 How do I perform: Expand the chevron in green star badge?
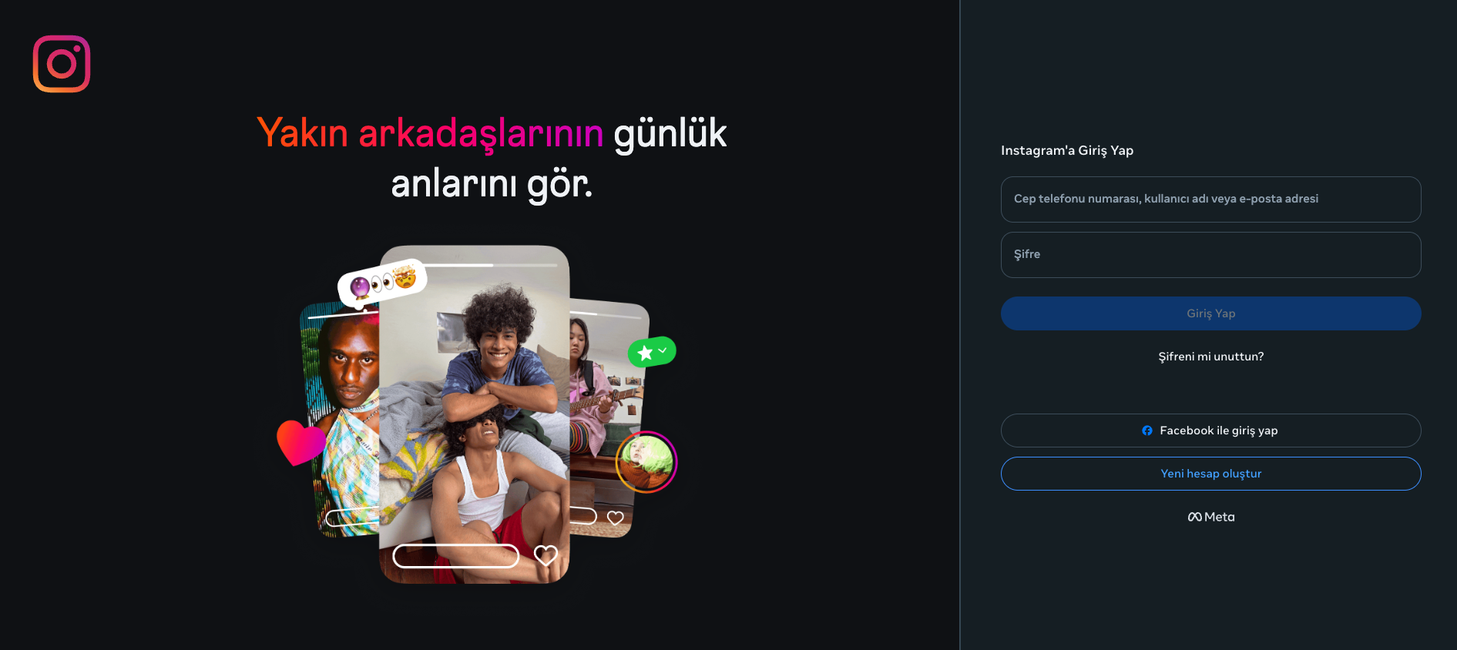pyautogui.click(x=663, y=350)
